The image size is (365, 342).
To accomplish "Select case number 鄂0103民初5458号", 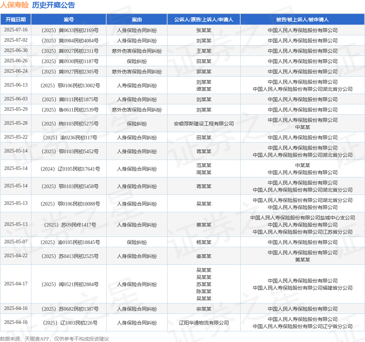I will 70,186.
